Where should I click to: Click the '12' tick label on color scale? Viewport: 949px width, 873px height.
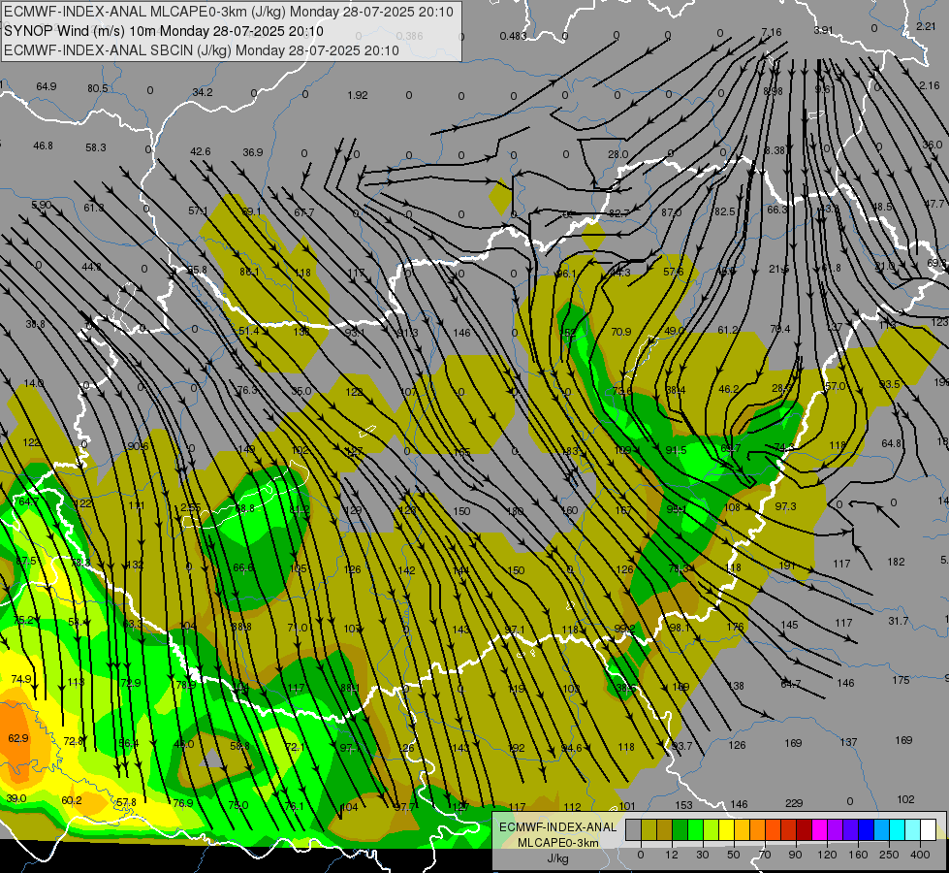coord(672,855)
